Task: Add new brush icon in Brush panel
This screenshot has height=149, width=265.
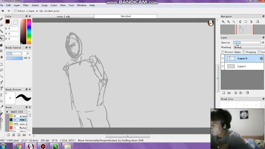Action: click(x=8, y=135)
